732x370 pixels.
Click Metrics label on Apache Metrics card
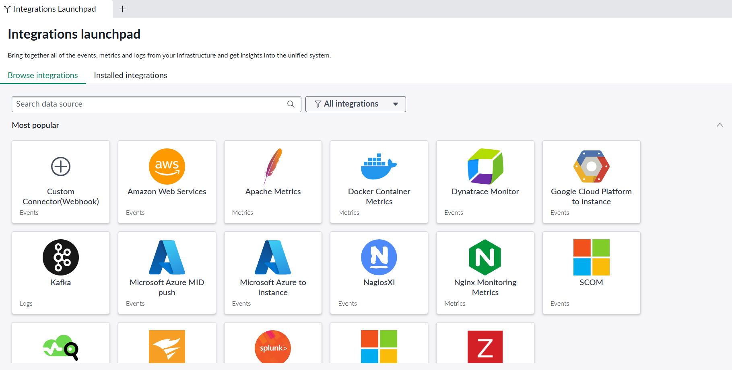pos(243,213)
